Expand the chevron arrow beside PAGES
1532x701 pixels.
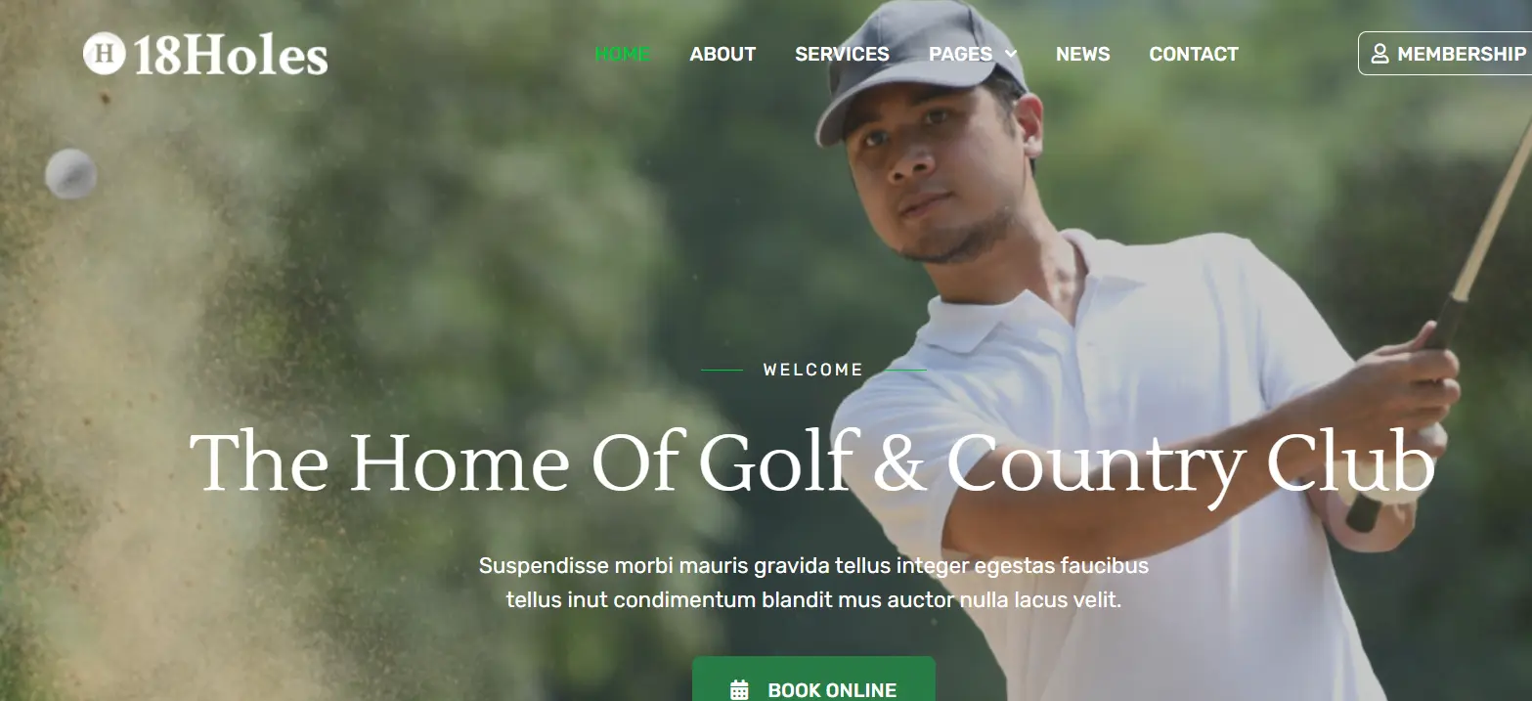point(1011,54)
